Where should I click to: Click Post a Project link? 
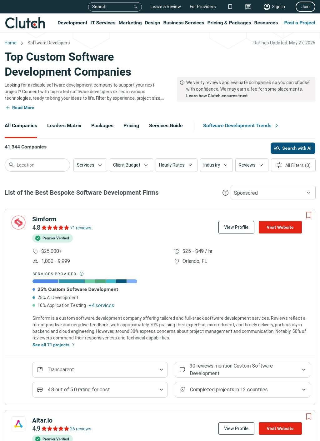(x=300, y=23)
